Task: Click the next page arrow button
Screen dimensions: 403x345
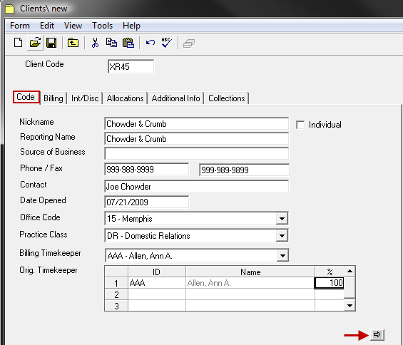Action: pyautogui.click(x=377, y=334)
